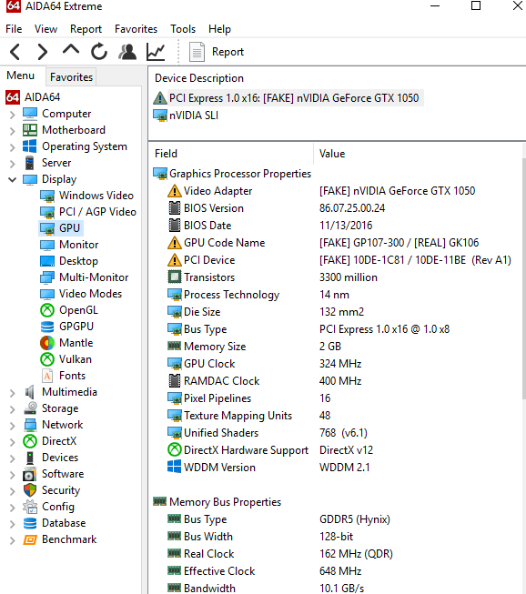
Task: Select Windows Video icon in tree
Action: 47,196
